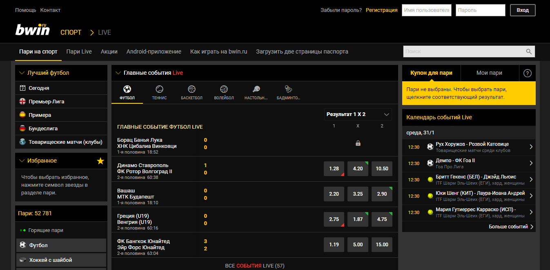Screen dimensions: 550x270
Task: Expand the Демпо - ФК Гоа II arrow
Action: pos(531,163)
